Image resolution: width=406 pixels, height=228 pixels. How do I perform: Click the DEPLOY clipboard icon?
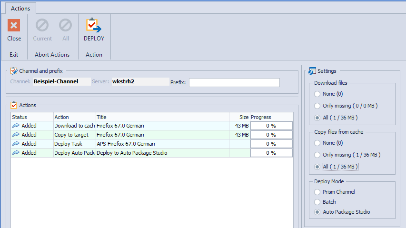(x=94, y=26)
